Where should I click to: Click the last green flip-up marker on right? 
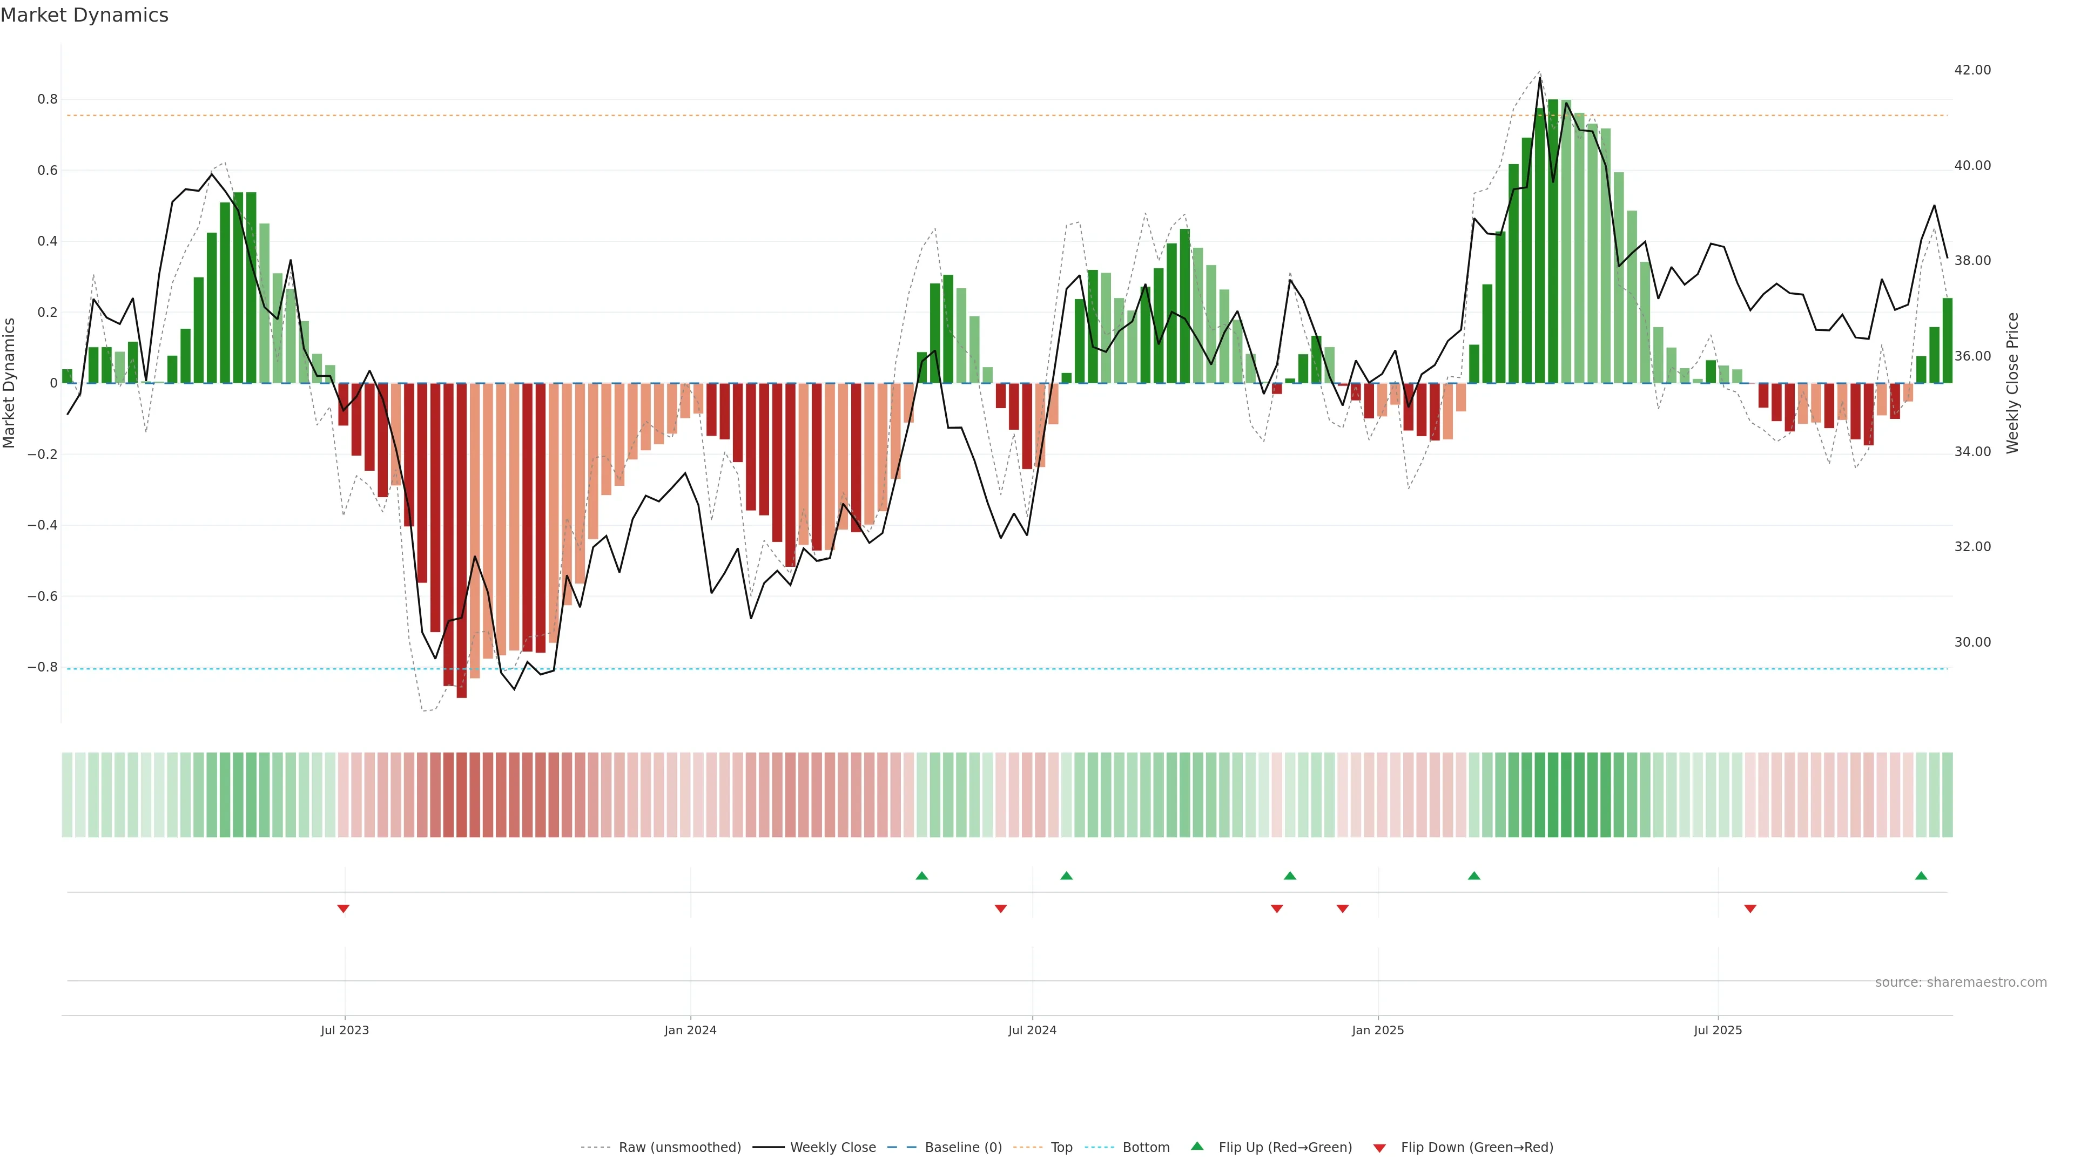(x=1921, y=876)
